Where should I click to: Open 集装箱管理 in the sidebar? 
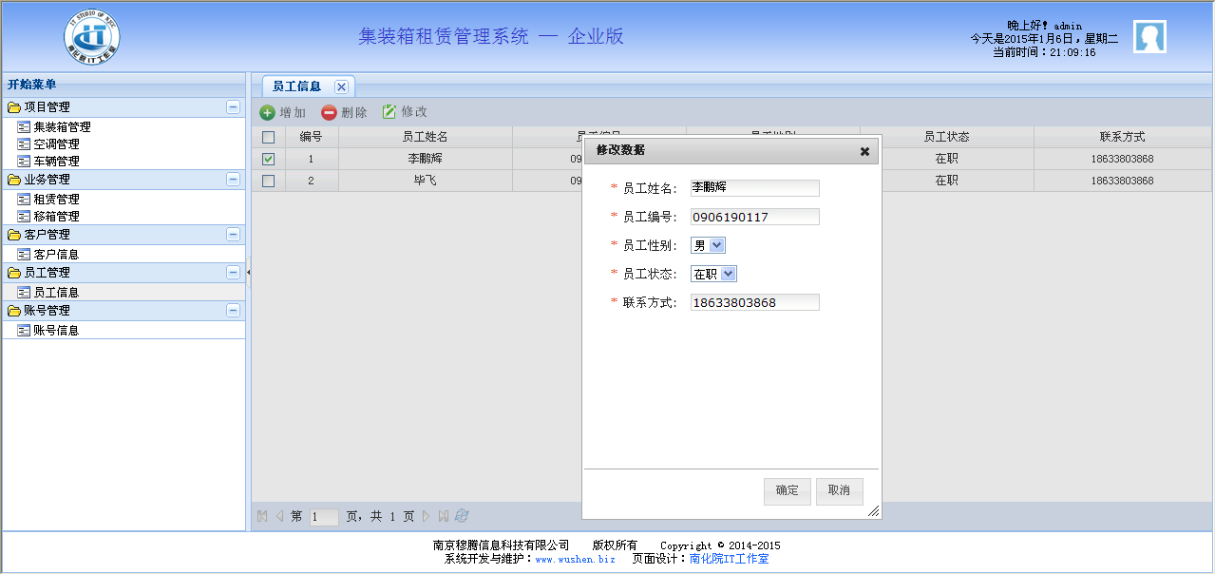pyautogui.click(x=62, y=127)
